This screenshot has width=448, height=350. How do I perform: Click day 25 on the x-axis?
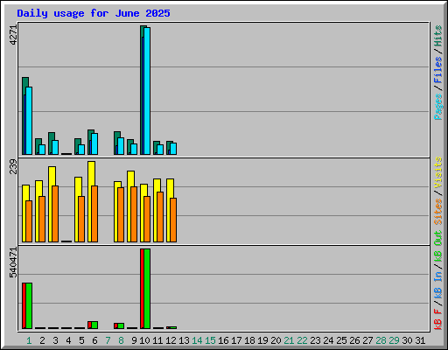[x=341, y=340]
